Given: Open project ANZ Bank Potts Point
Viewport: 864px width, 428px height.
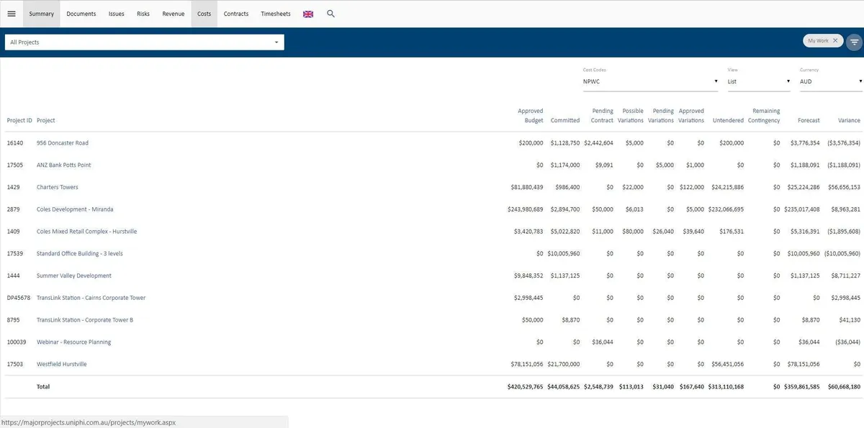Looking at the screenshot, I should click(64, 165).
